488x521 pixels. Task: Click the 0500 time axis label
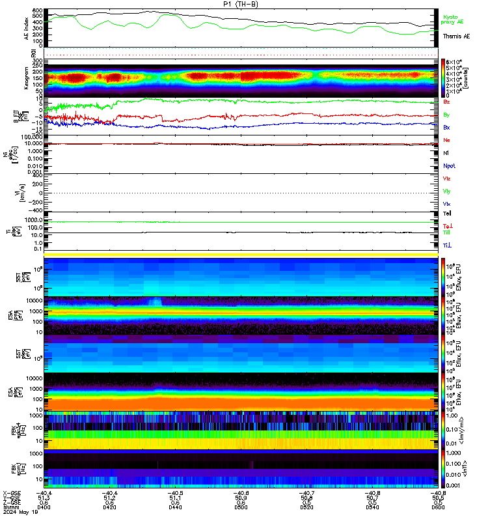click(x=241, y=507)
